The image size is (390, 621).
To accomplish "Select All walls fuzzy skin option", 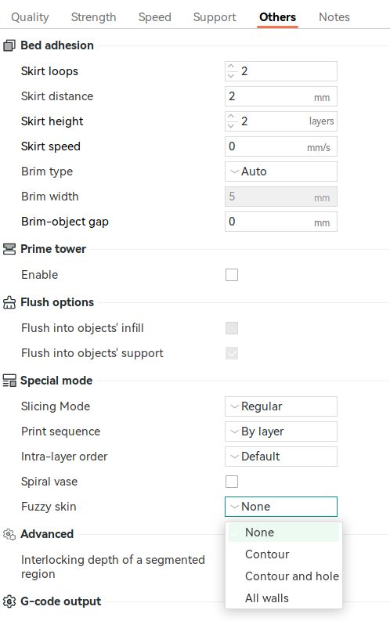I will click(284, 598).
